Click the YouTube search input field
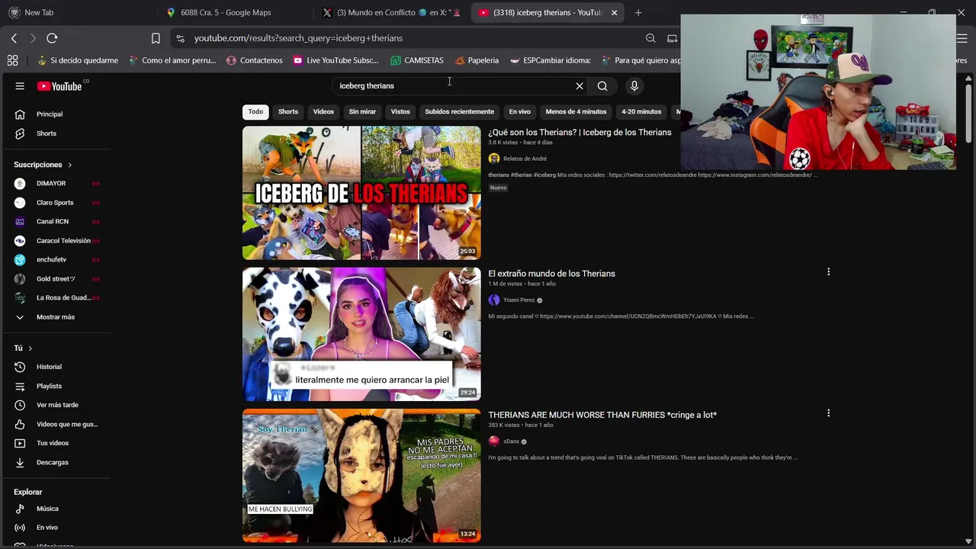 click(454, 86)
